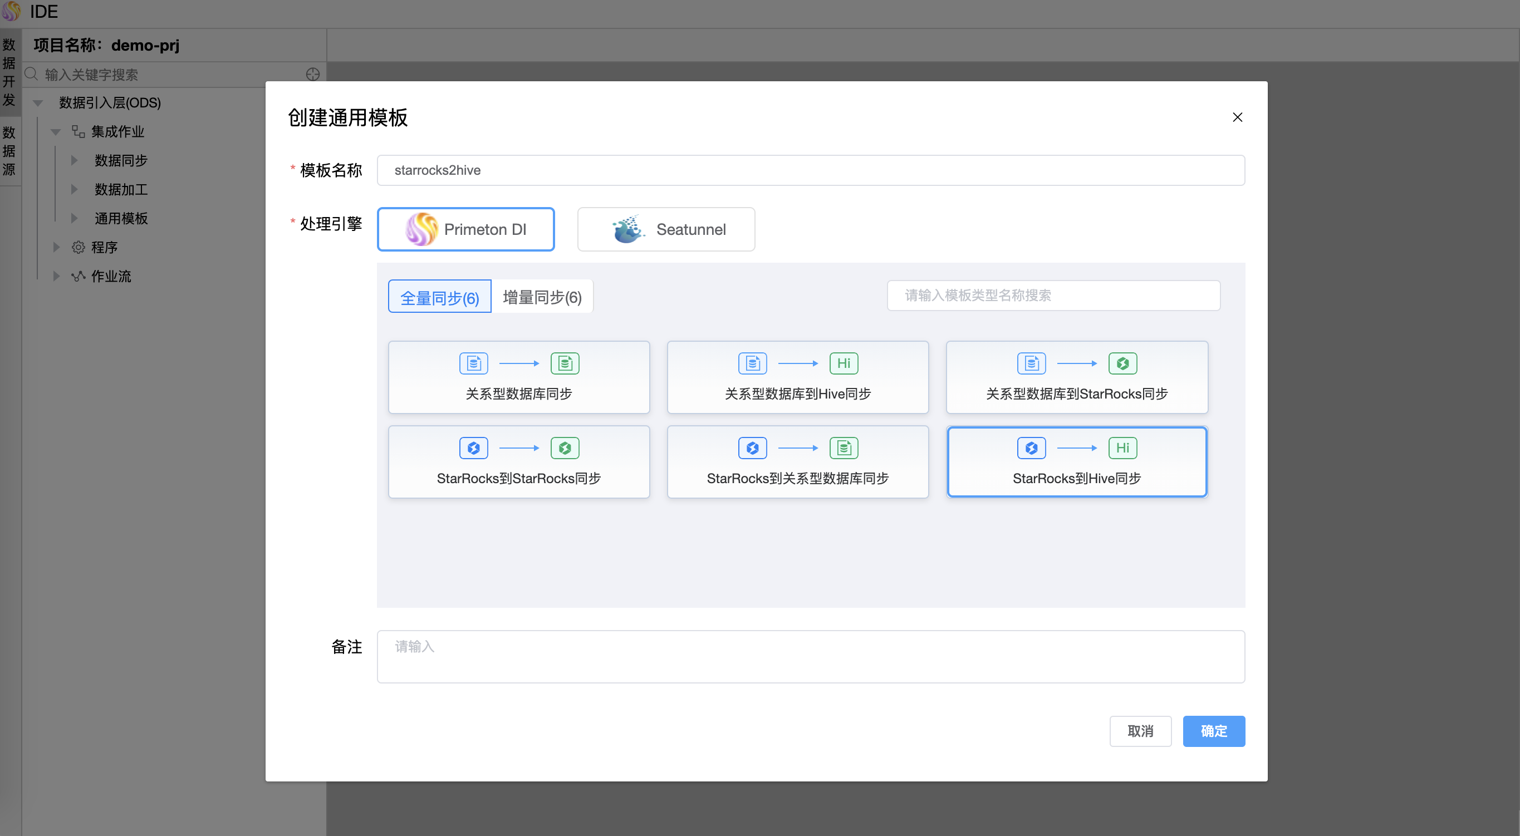Screen dimensions: 1520x836
Task: Click the Seatunnel logo icon
Action: [628, 229]
